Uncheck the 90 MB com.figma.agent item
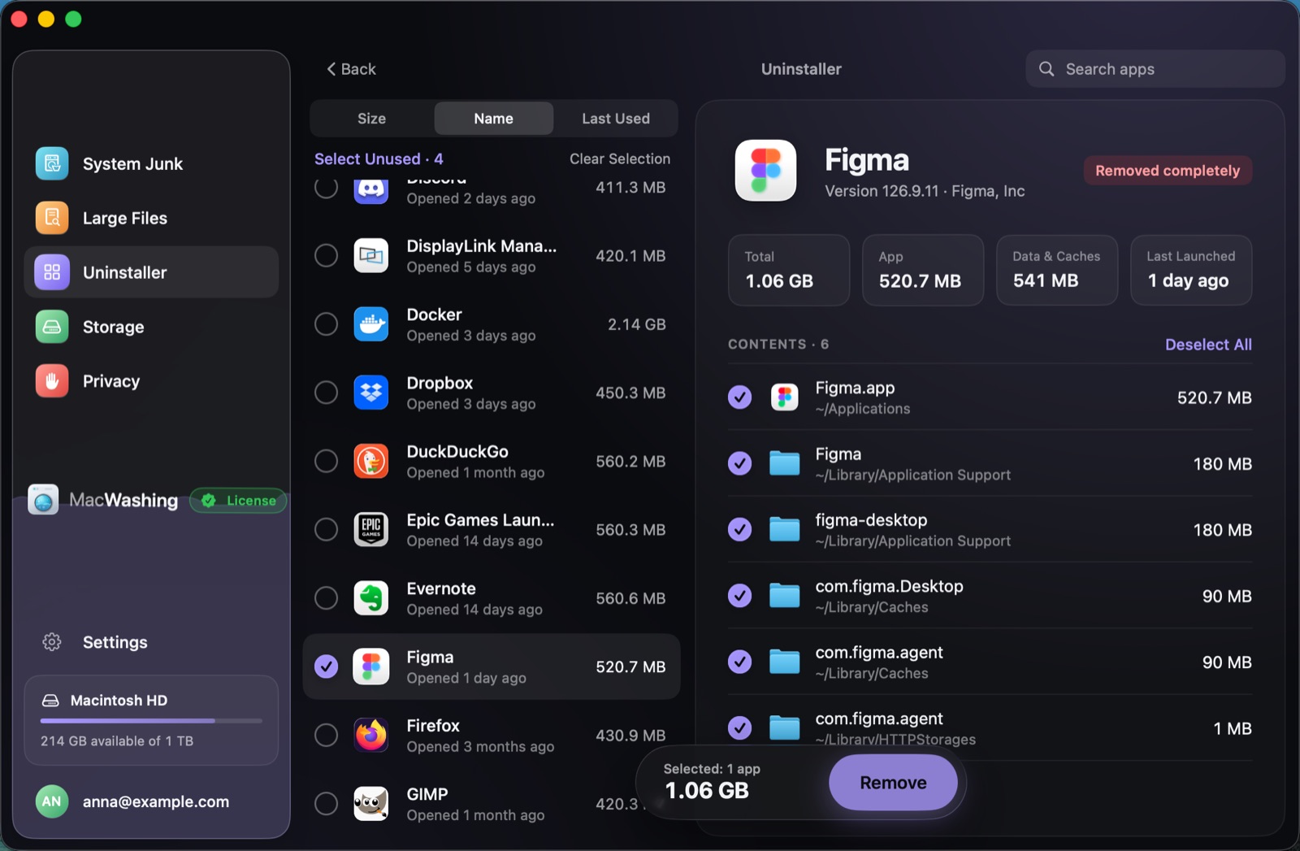 click(x=739, y=662)
